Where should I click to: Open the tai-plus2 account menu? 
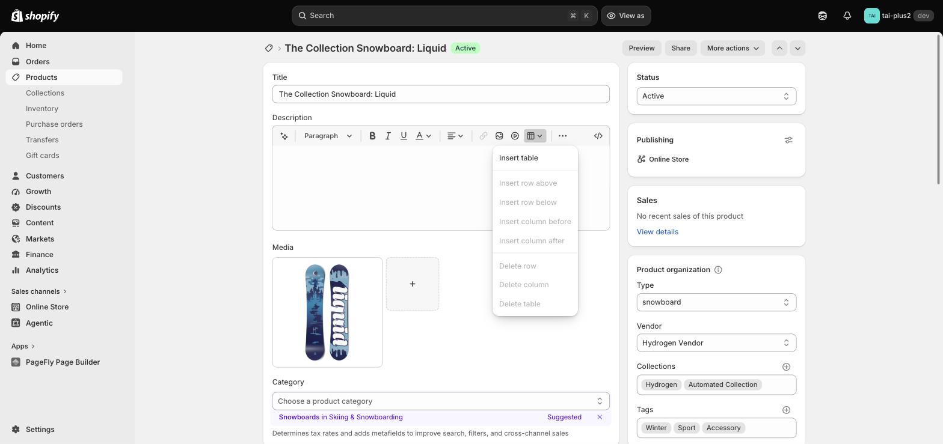(x=898, y=16)
